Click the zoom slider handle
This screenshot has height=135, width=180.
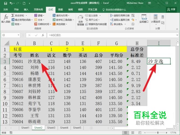coord(158,132)
